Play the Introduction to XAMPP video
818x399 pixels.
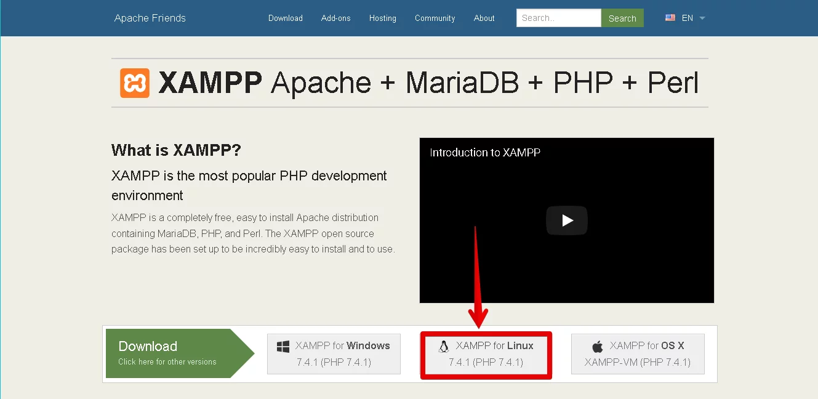point(567,220)
